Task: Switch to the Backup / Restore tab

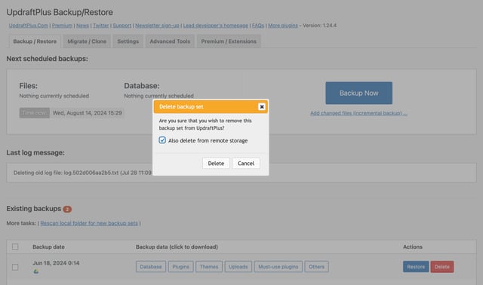Action: point(35,41)
